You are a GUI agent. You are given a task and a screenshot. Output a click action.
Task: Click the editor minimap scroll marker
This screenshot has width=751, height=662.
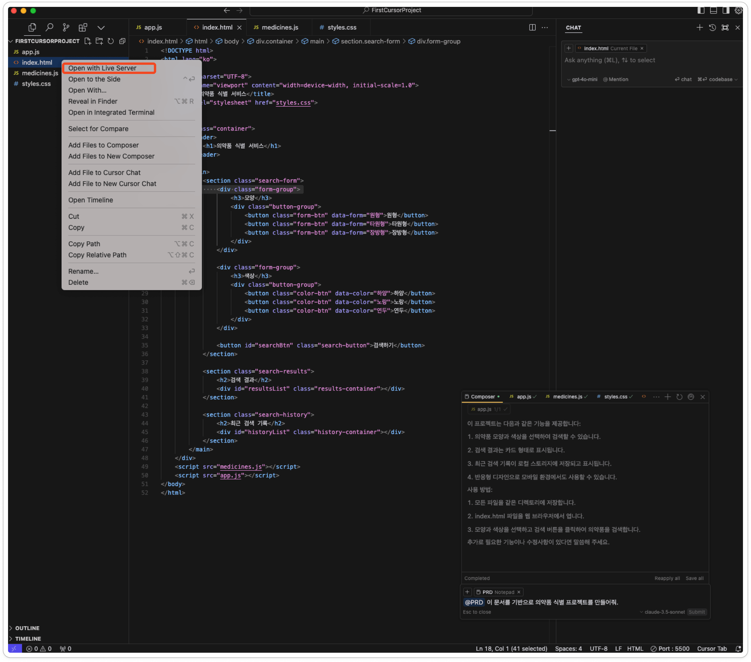point(552,130)
